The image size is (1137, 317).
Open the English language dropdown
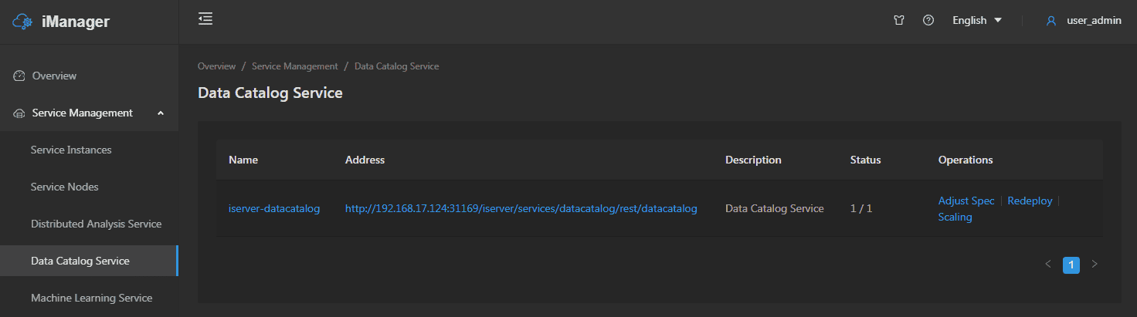pos(976,21)
